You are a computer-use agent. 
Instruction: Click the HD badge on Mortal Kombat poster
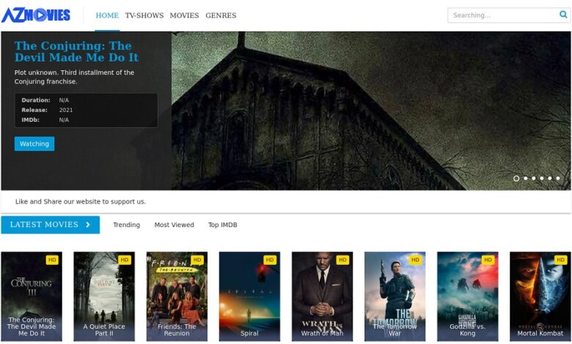point(560,260)
